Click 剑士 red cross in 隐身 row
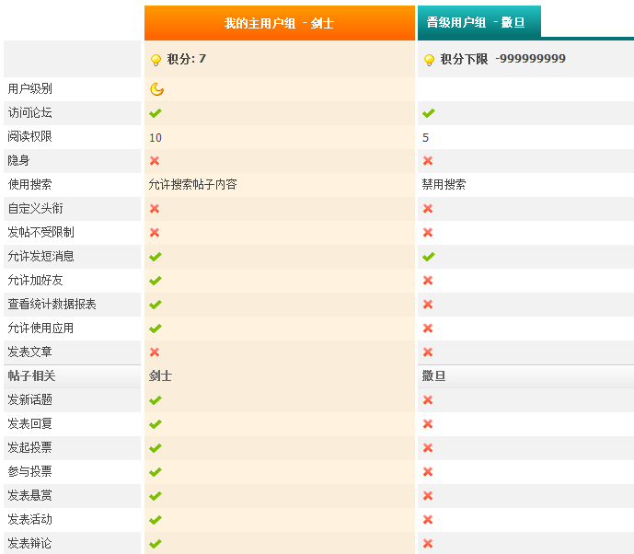Viewport: 634px width, 554px height. (155, 161)
